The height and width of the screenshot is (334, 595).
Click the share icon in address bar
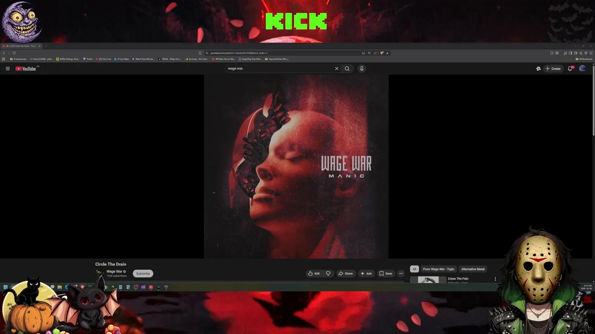[x=375, y=53]
